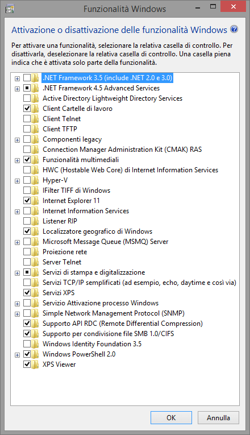Select Active Directory Lightweight Directory Services label
This screenshot has height=435, width=250.
[113, 98]
